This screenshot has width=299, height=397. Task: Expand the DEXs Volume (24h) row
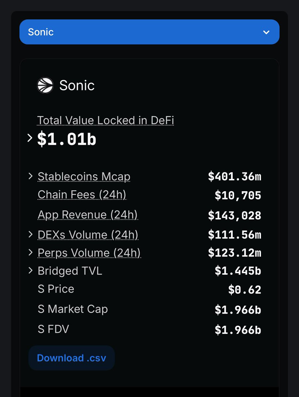(x=30, y=235)
